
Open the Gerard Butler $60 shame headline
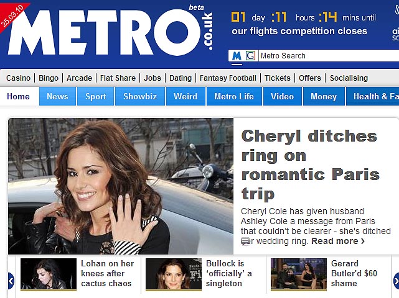tap(354, 273)
